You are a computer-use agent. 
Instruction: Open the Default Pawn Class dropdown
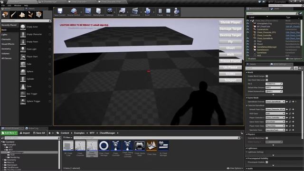pos(275,110)
